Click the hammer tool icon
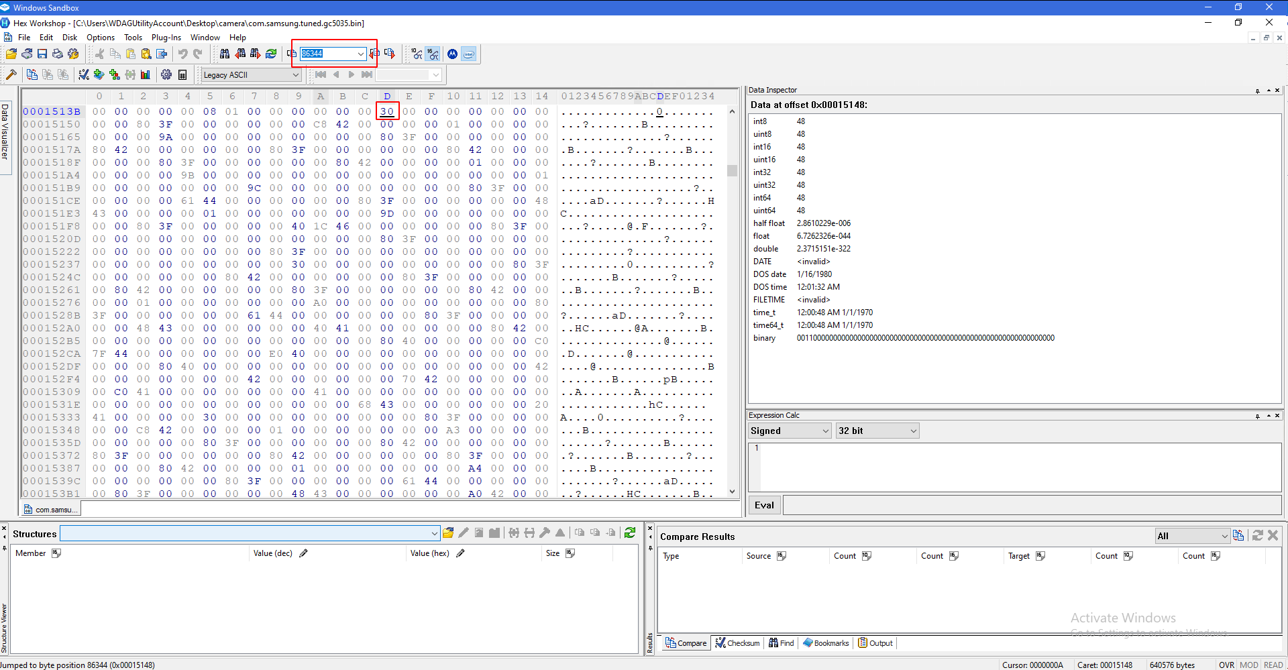The height and width of the screenshot is (670, 1288). (x=11, y=74)
